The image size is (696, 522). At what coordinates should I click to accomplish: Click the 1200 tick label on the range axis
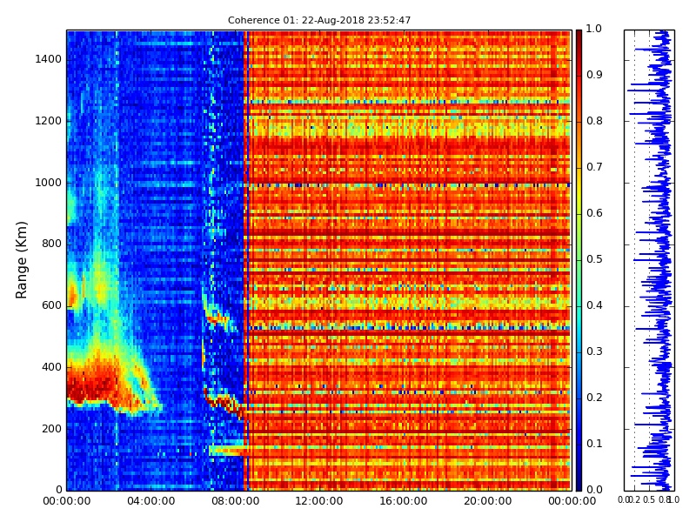pyautogui.click(x=48, y=121)
